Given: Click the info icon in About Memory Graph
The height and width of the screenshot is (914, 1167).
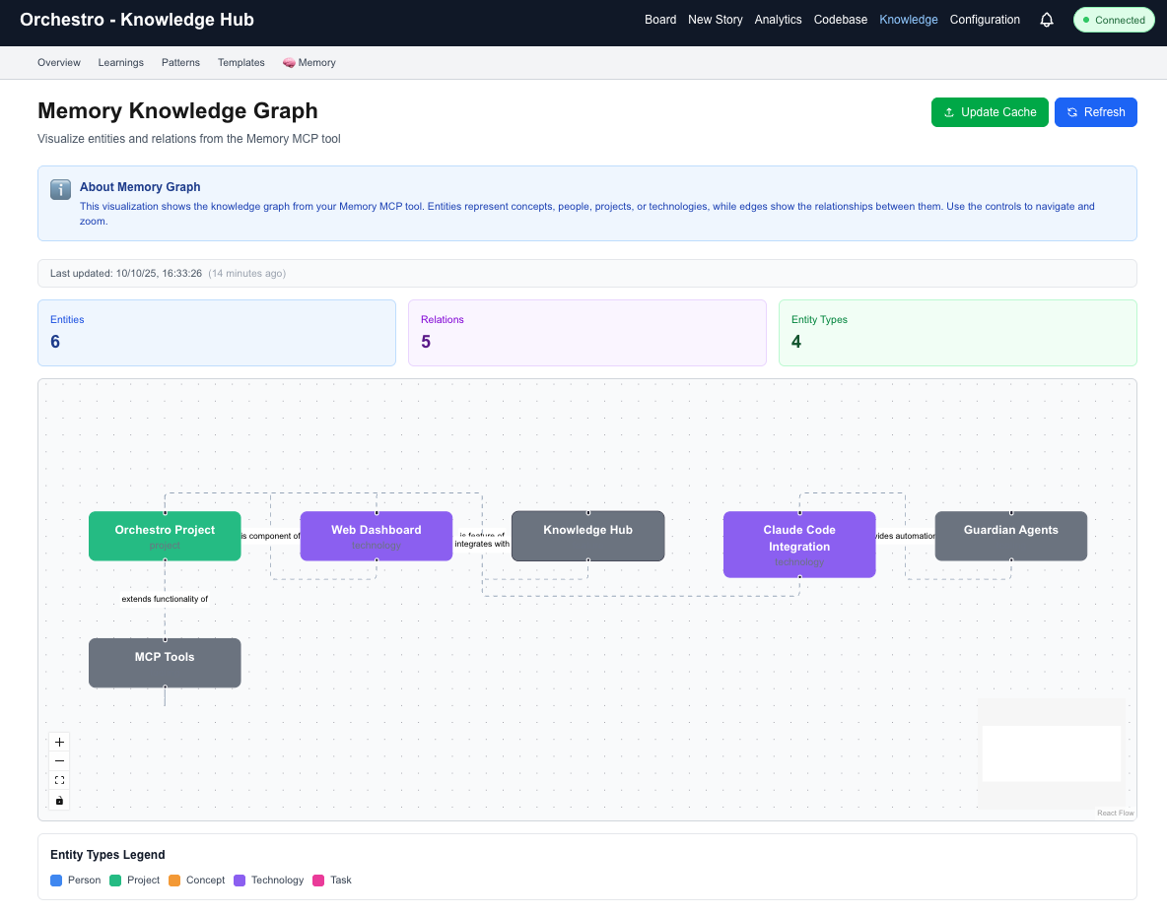Looking at the screenshot, I should (60, 190).
